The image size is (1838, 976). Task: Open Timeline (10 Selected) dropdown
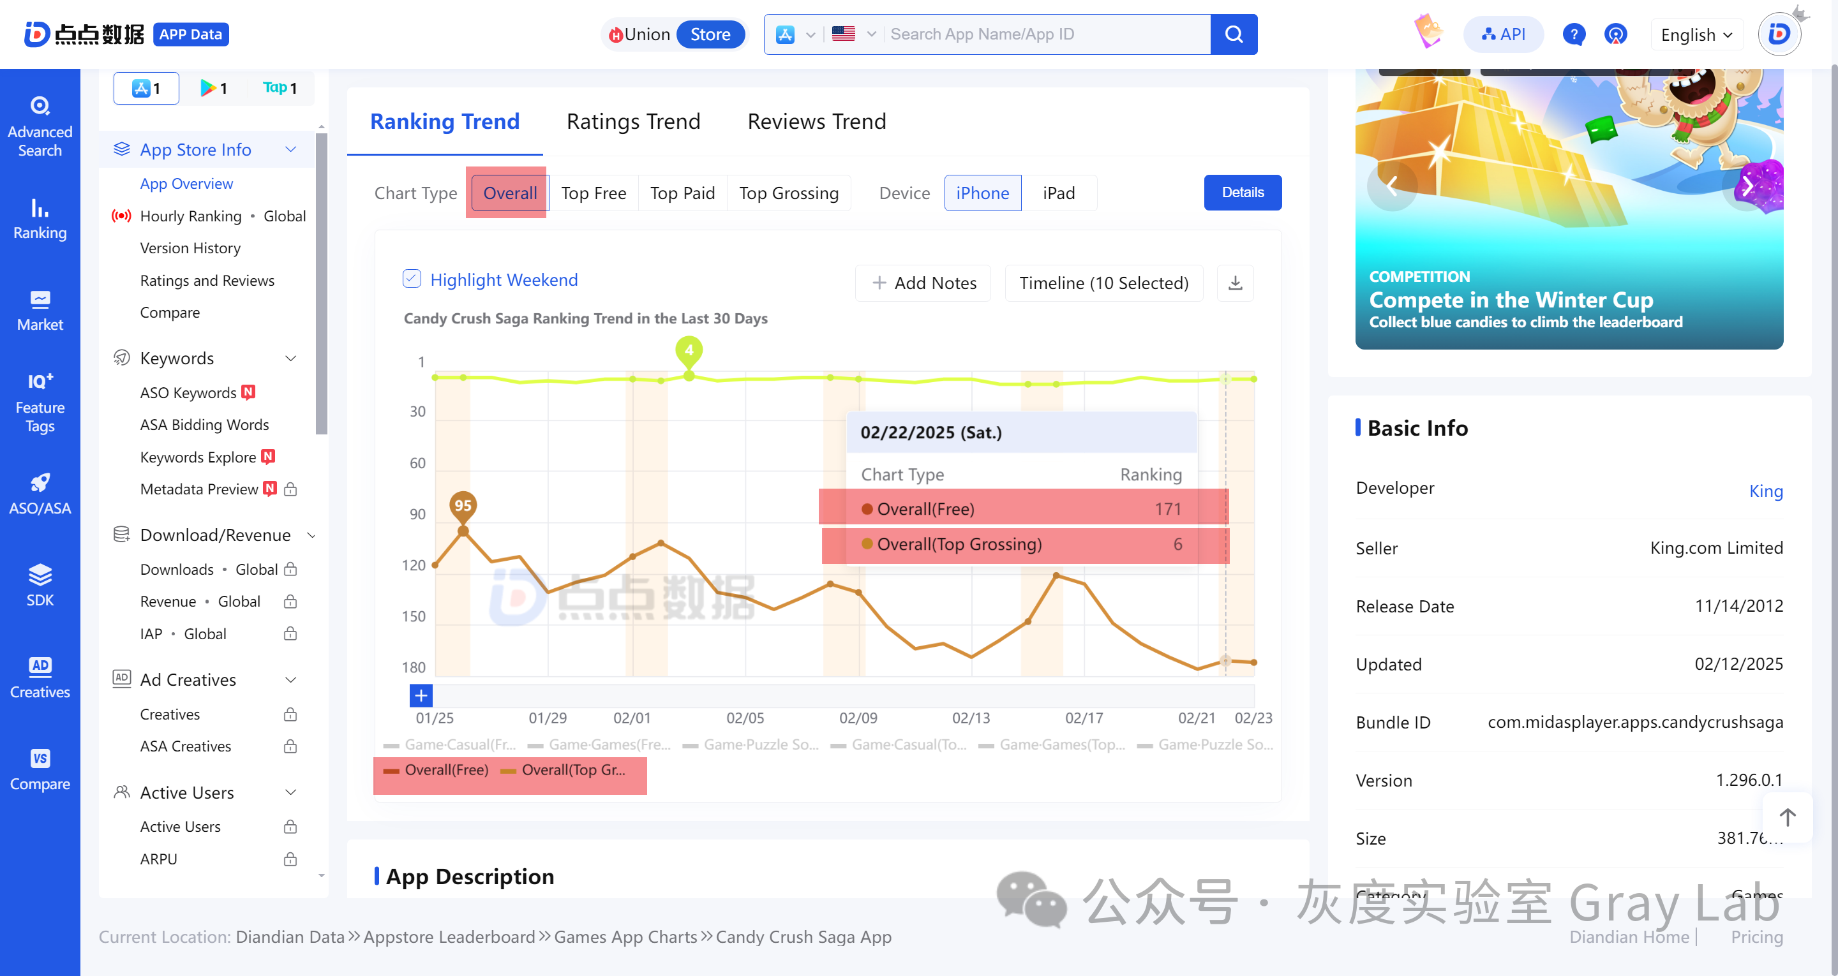point(1103,283)
